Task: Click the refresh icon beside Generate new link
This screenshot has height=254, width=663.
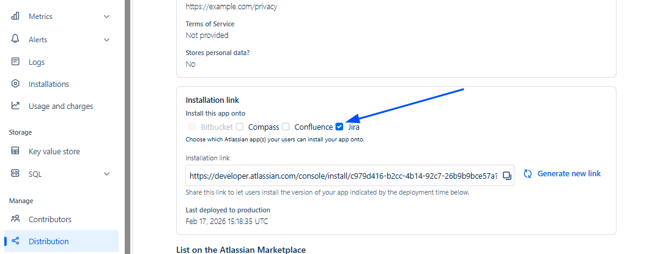Action: tap(527, 174)
